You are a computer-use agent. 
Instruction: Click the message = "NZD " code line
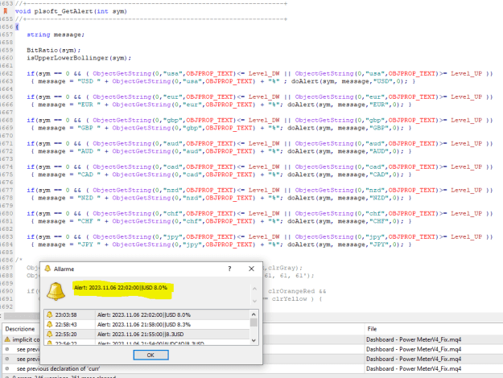[221, 198]
